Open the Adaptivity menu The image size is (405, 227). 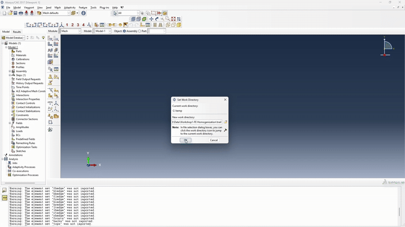point(70,8)
